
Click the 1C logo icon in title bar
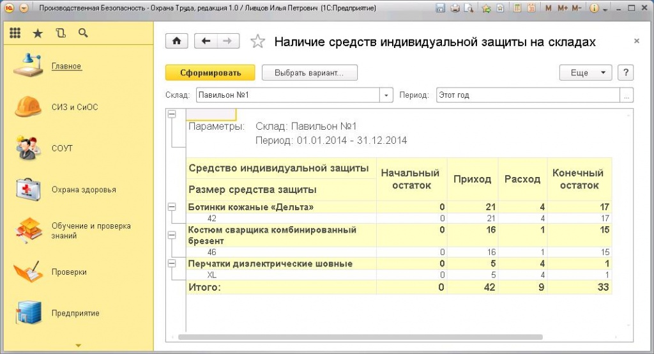(x=10, y=8)
